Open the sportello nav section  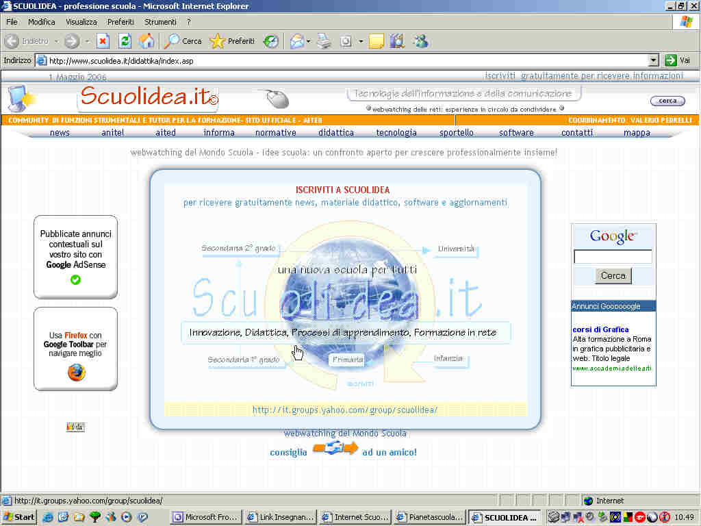click(457, 133)
